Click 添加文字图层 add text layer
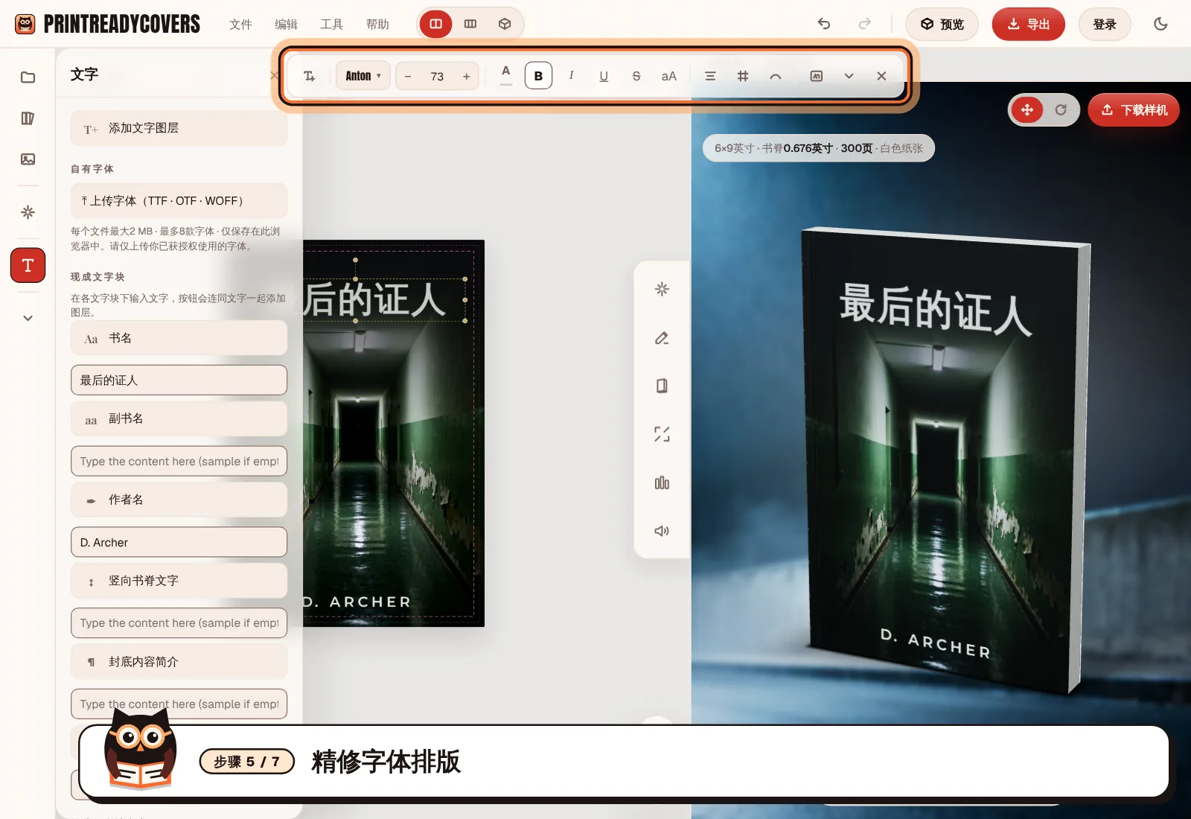This screenshot has height=819, width=1191. pos(179,128)
